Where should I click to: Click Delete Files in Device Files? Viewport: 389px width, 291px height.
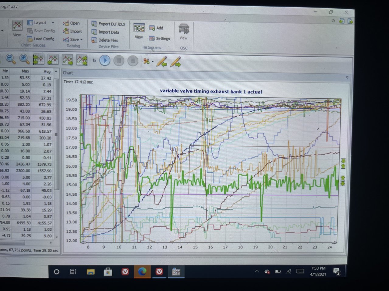point(105,40)
